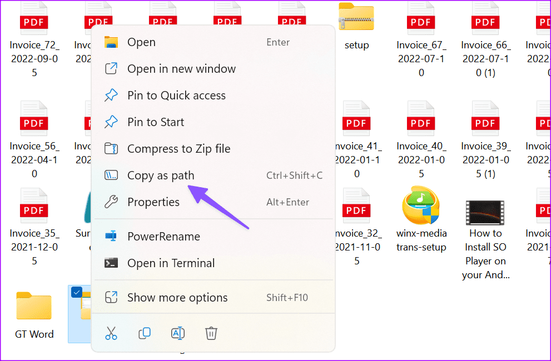The image size is (551, 361).
Task: Uncheck the selected folder's checkbox
Action: [x=77, y=293]
